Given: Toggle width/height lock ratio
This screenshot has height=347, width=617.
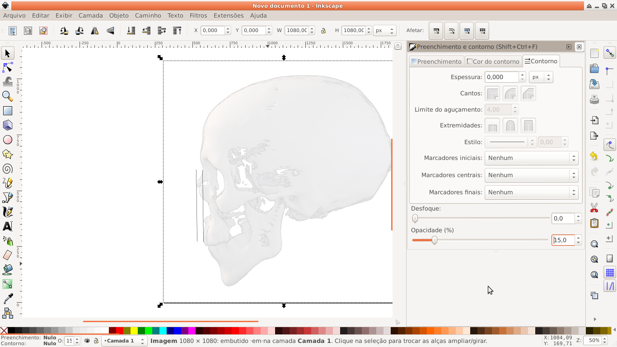Looking at the screenshot, I should 323,31.
